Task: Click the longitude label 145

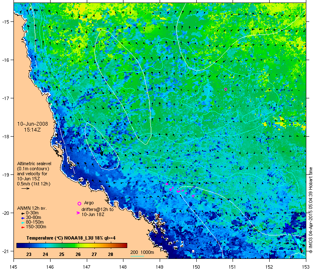Action: [x=13, y=266]
